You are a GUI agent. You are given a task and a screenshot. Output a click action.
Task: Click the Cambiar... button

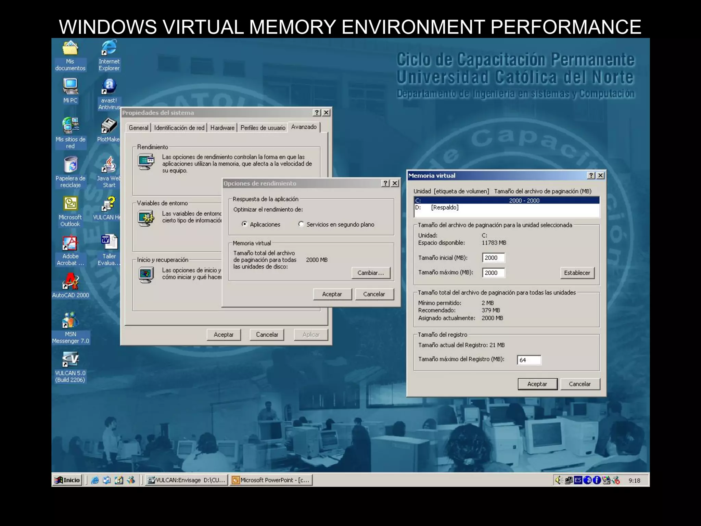coord(371,273)
